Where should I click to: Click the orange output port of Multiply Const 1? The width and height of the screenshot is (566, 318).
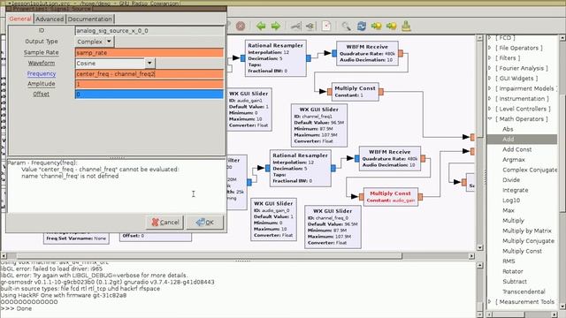click(381, 92)
